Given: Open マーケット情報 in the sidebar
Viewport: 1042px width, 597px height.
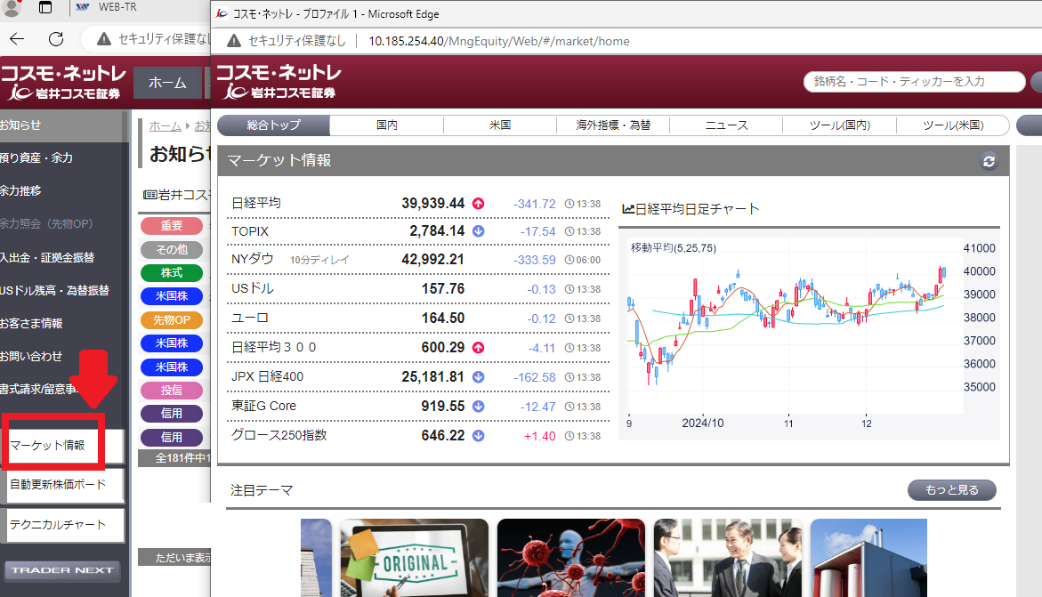Looking at the screenshot, I should (64, 446).
